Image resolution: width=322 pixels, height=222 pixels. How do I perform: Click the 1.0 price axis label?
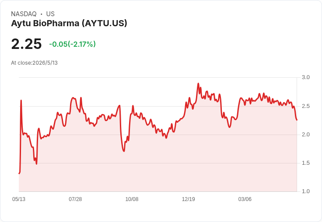click(305, 191)
